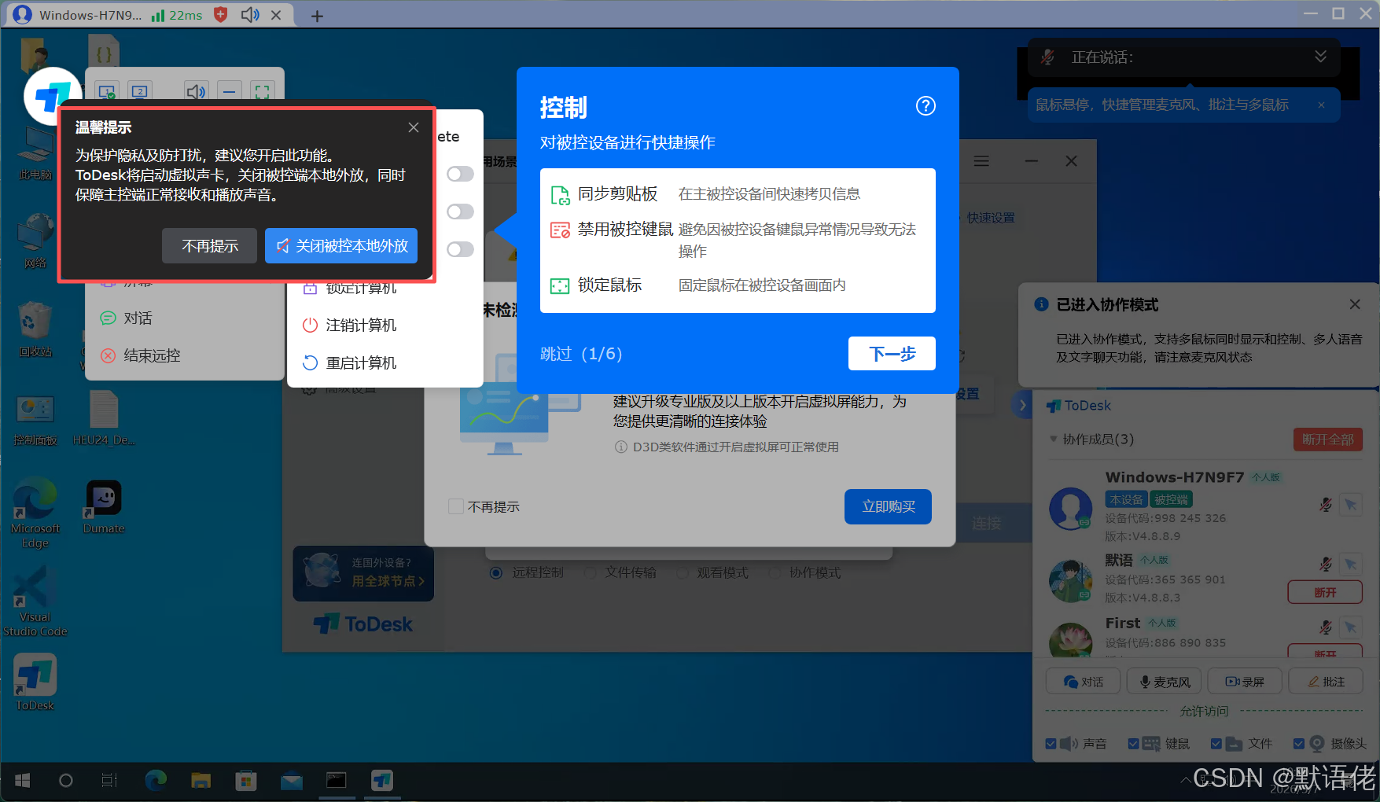The height and width of the screenshot is (802, 1380).
Task: Click the speaker sound icon in remote toolbar
Action: click(196, 92)
